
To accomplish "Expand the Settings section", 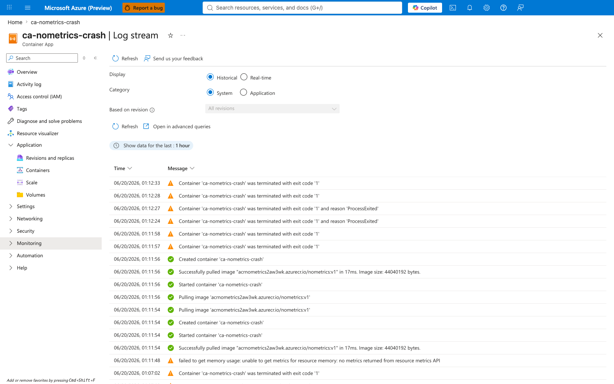I will (25, 206).
